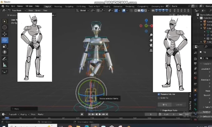This screenshot has height=127, width=212.
Task: Click the red X axis gizmo circle
Action: (x=152, y=26)
